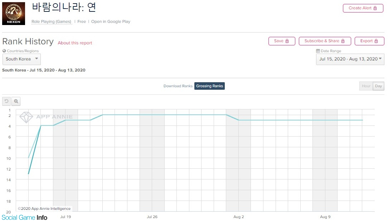
Task: Click the lock icon on Subscribe & Share
Action: tap(343, 41)
